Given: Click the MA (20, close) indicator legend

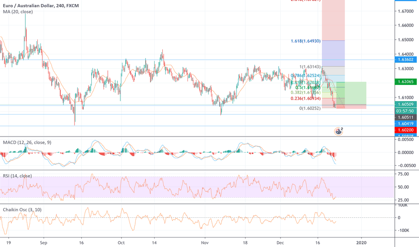Looking at the screenshot, I should 20,12.
